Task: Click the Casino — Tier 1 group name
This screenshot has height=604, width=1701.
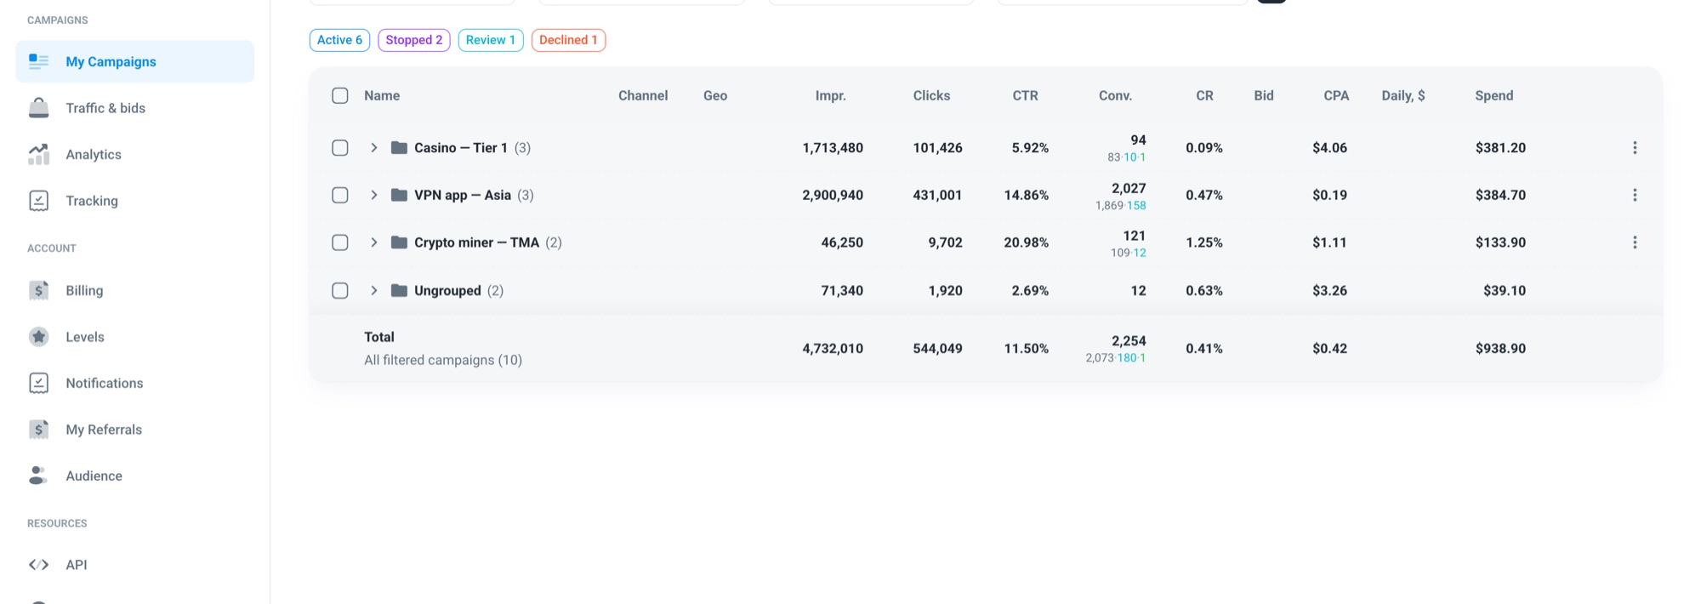Action: click(x=461, y=147)
